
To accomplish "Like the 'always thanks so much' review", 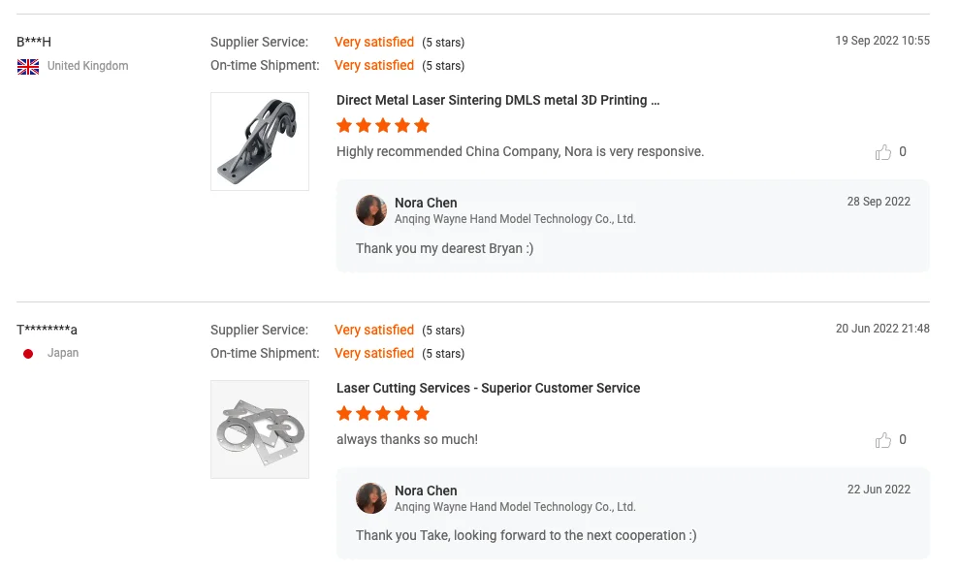I will point(883,440).
